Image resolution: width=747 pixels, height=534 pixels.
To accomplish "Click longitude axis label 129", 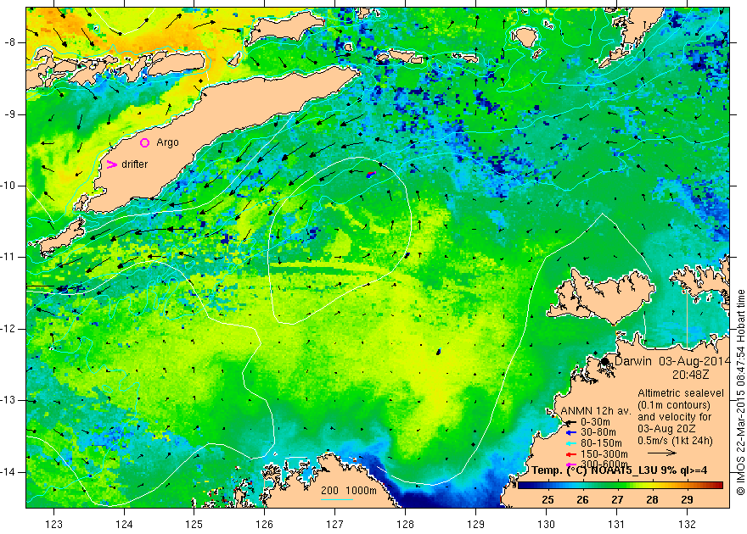I will click(475, 525).
